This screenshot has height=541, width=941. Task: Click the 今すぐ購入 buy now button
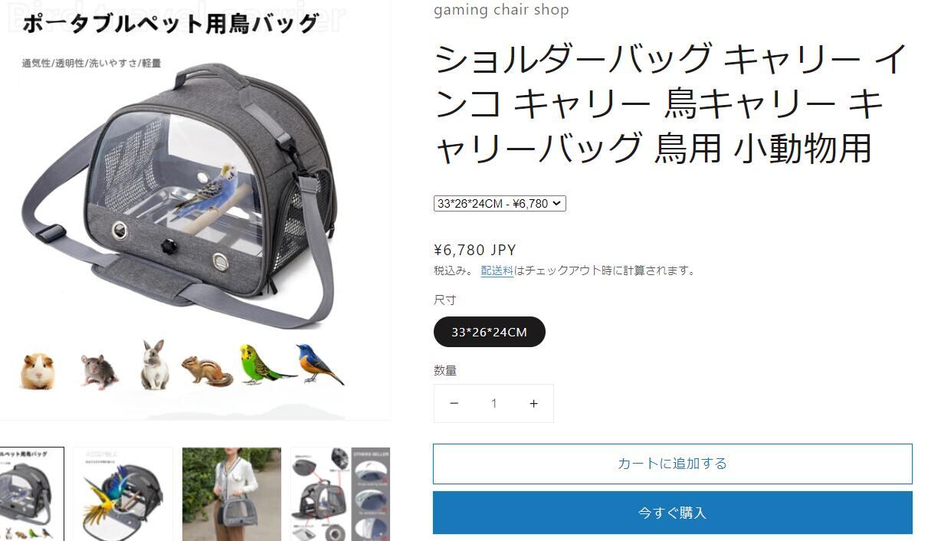(673, 513)
